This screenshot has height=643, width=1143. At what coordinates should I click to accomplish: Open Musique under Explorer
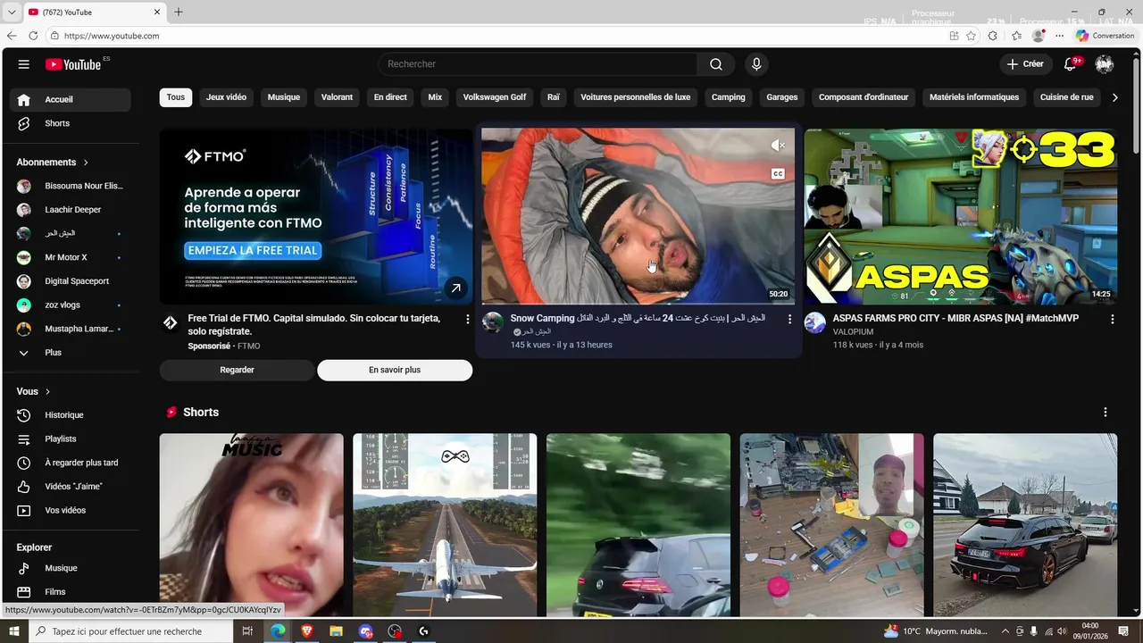coord(71,568)
